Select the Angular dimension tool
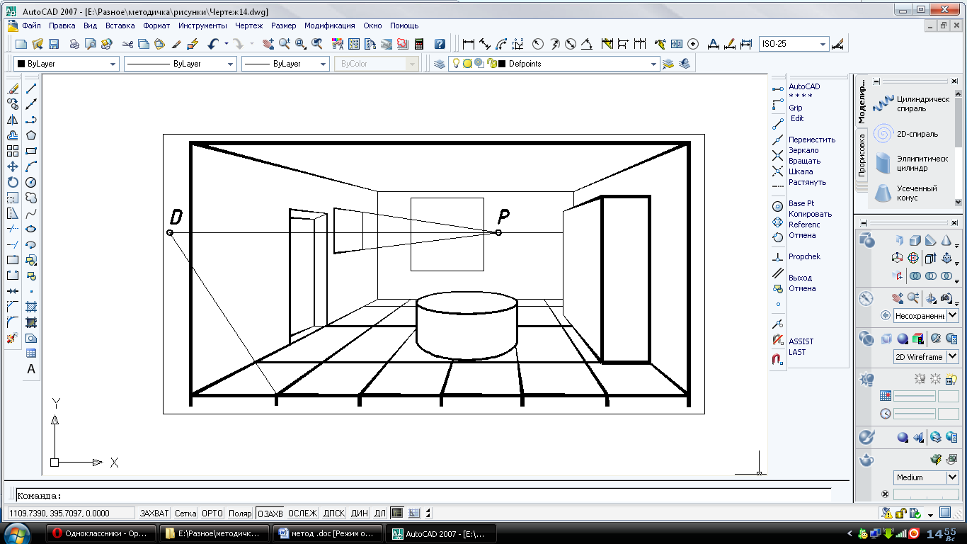 tap(586, 44)
